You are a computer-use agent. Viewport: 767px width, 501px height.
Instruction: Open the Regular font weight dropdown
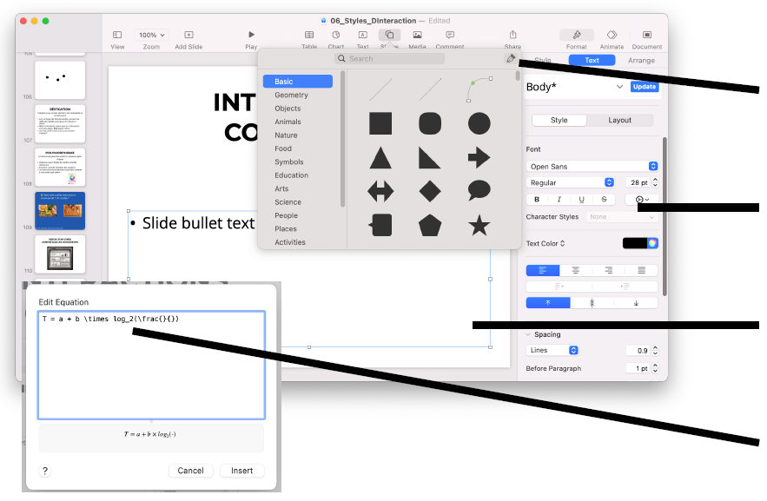(571, 182)
